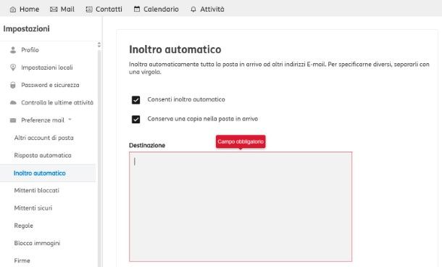Click the Impostazioni locali pin icon
Viewport: 442px width, 267px height.
point(13,67)
